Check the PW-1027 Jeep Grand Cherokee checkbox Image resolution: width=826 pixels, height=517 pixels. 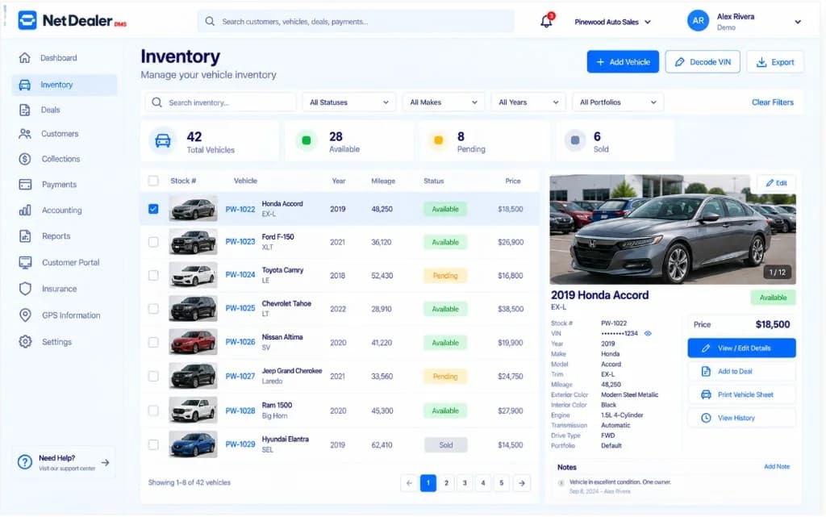coord(153,376)
